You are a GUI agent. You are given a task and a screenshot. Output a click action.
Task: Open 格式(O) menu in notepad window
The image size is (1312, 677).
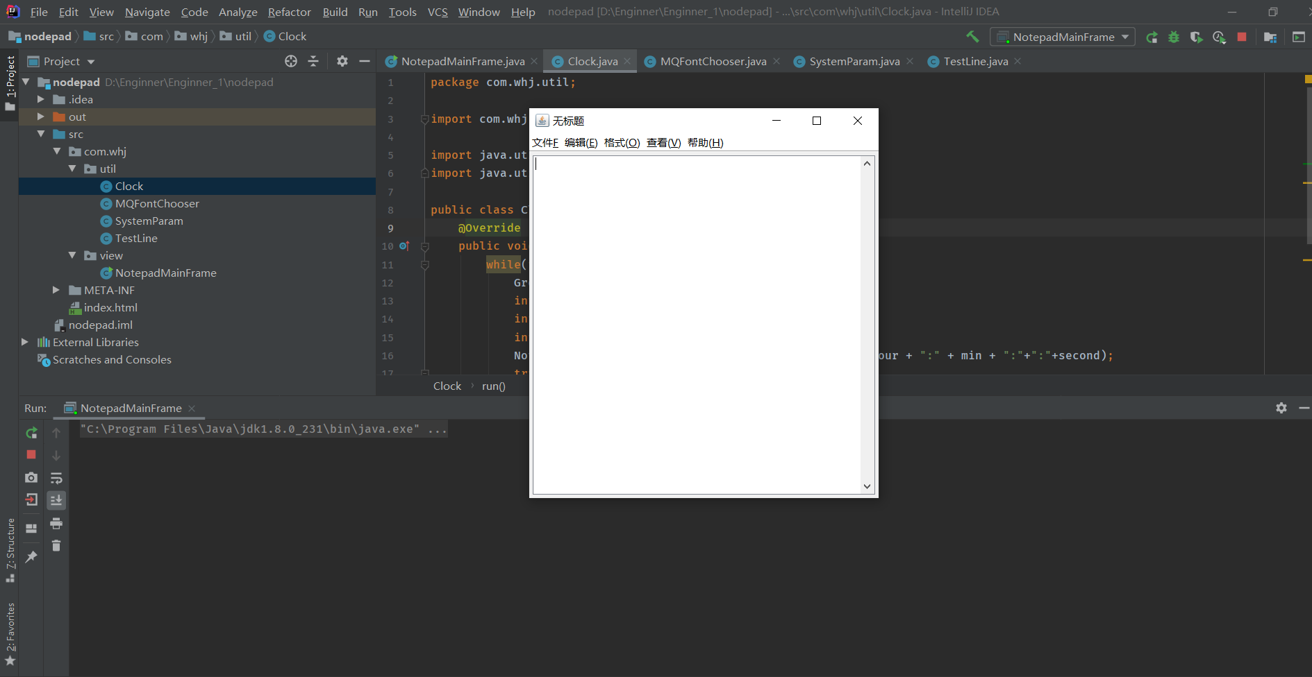tap(622, 142)
